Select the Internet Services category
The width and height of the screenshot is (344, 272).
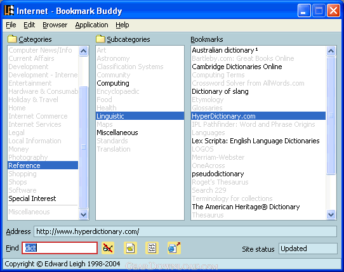click(43, 124)
